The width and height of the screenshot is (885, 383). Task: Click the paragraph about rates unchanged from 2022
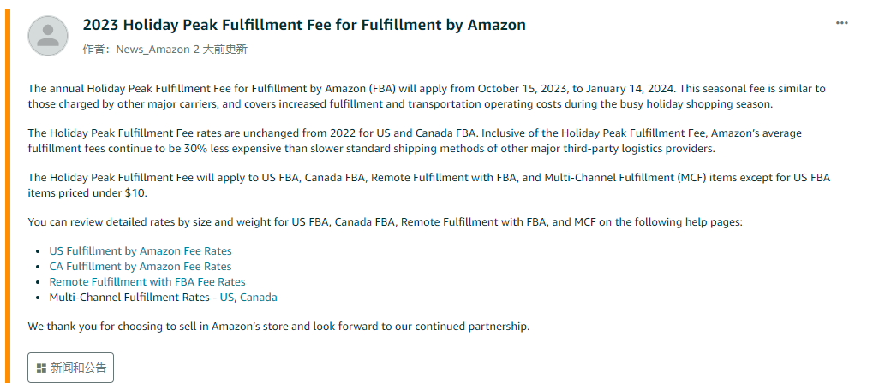(x=415, y=141)
